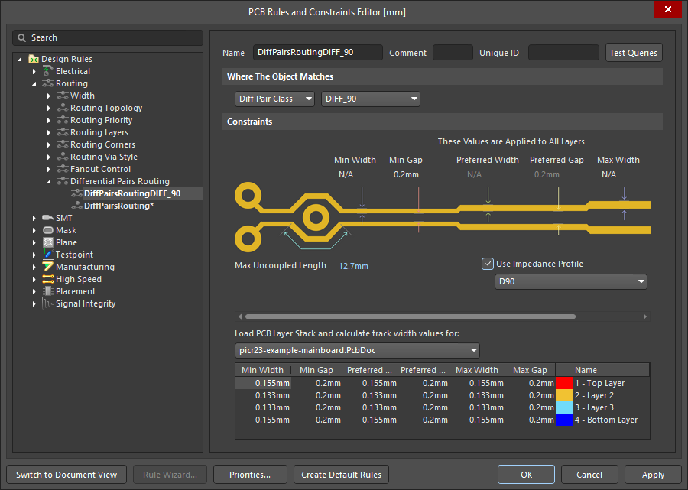Click Top Layer Min Width 0.155mm cell

[263, 383]
